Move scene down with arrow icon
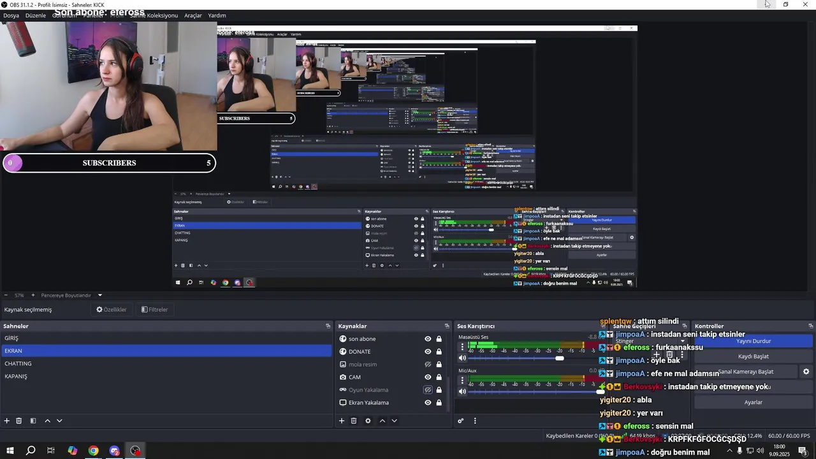 tap(59, 421)
